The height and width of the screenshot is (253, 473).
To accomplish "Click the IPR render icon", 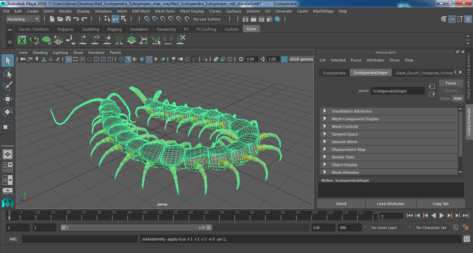I will 262,19.
